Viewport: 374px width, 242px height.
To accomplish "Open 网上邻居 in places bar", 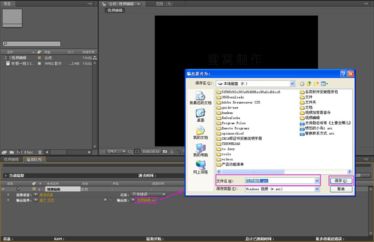I will 200,167.
